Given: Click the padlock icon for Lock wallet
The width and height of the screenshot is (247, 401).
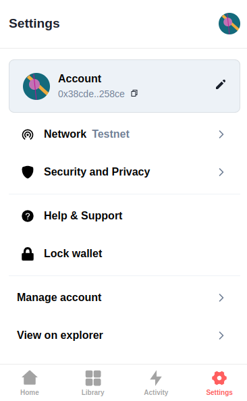Looking at the screenshot, I should (28, 254).
